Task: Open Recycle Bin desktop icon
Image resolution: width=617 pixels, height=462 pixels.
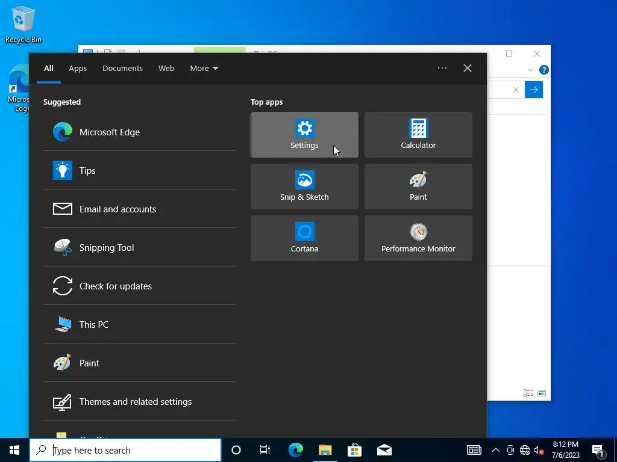Action: (23, 24)
